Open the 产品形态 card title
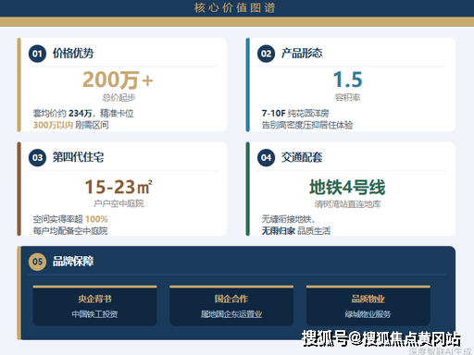Image resolution: width=474 pixels, height=355 pixels. pyautogui.click(x=302, y=53)
